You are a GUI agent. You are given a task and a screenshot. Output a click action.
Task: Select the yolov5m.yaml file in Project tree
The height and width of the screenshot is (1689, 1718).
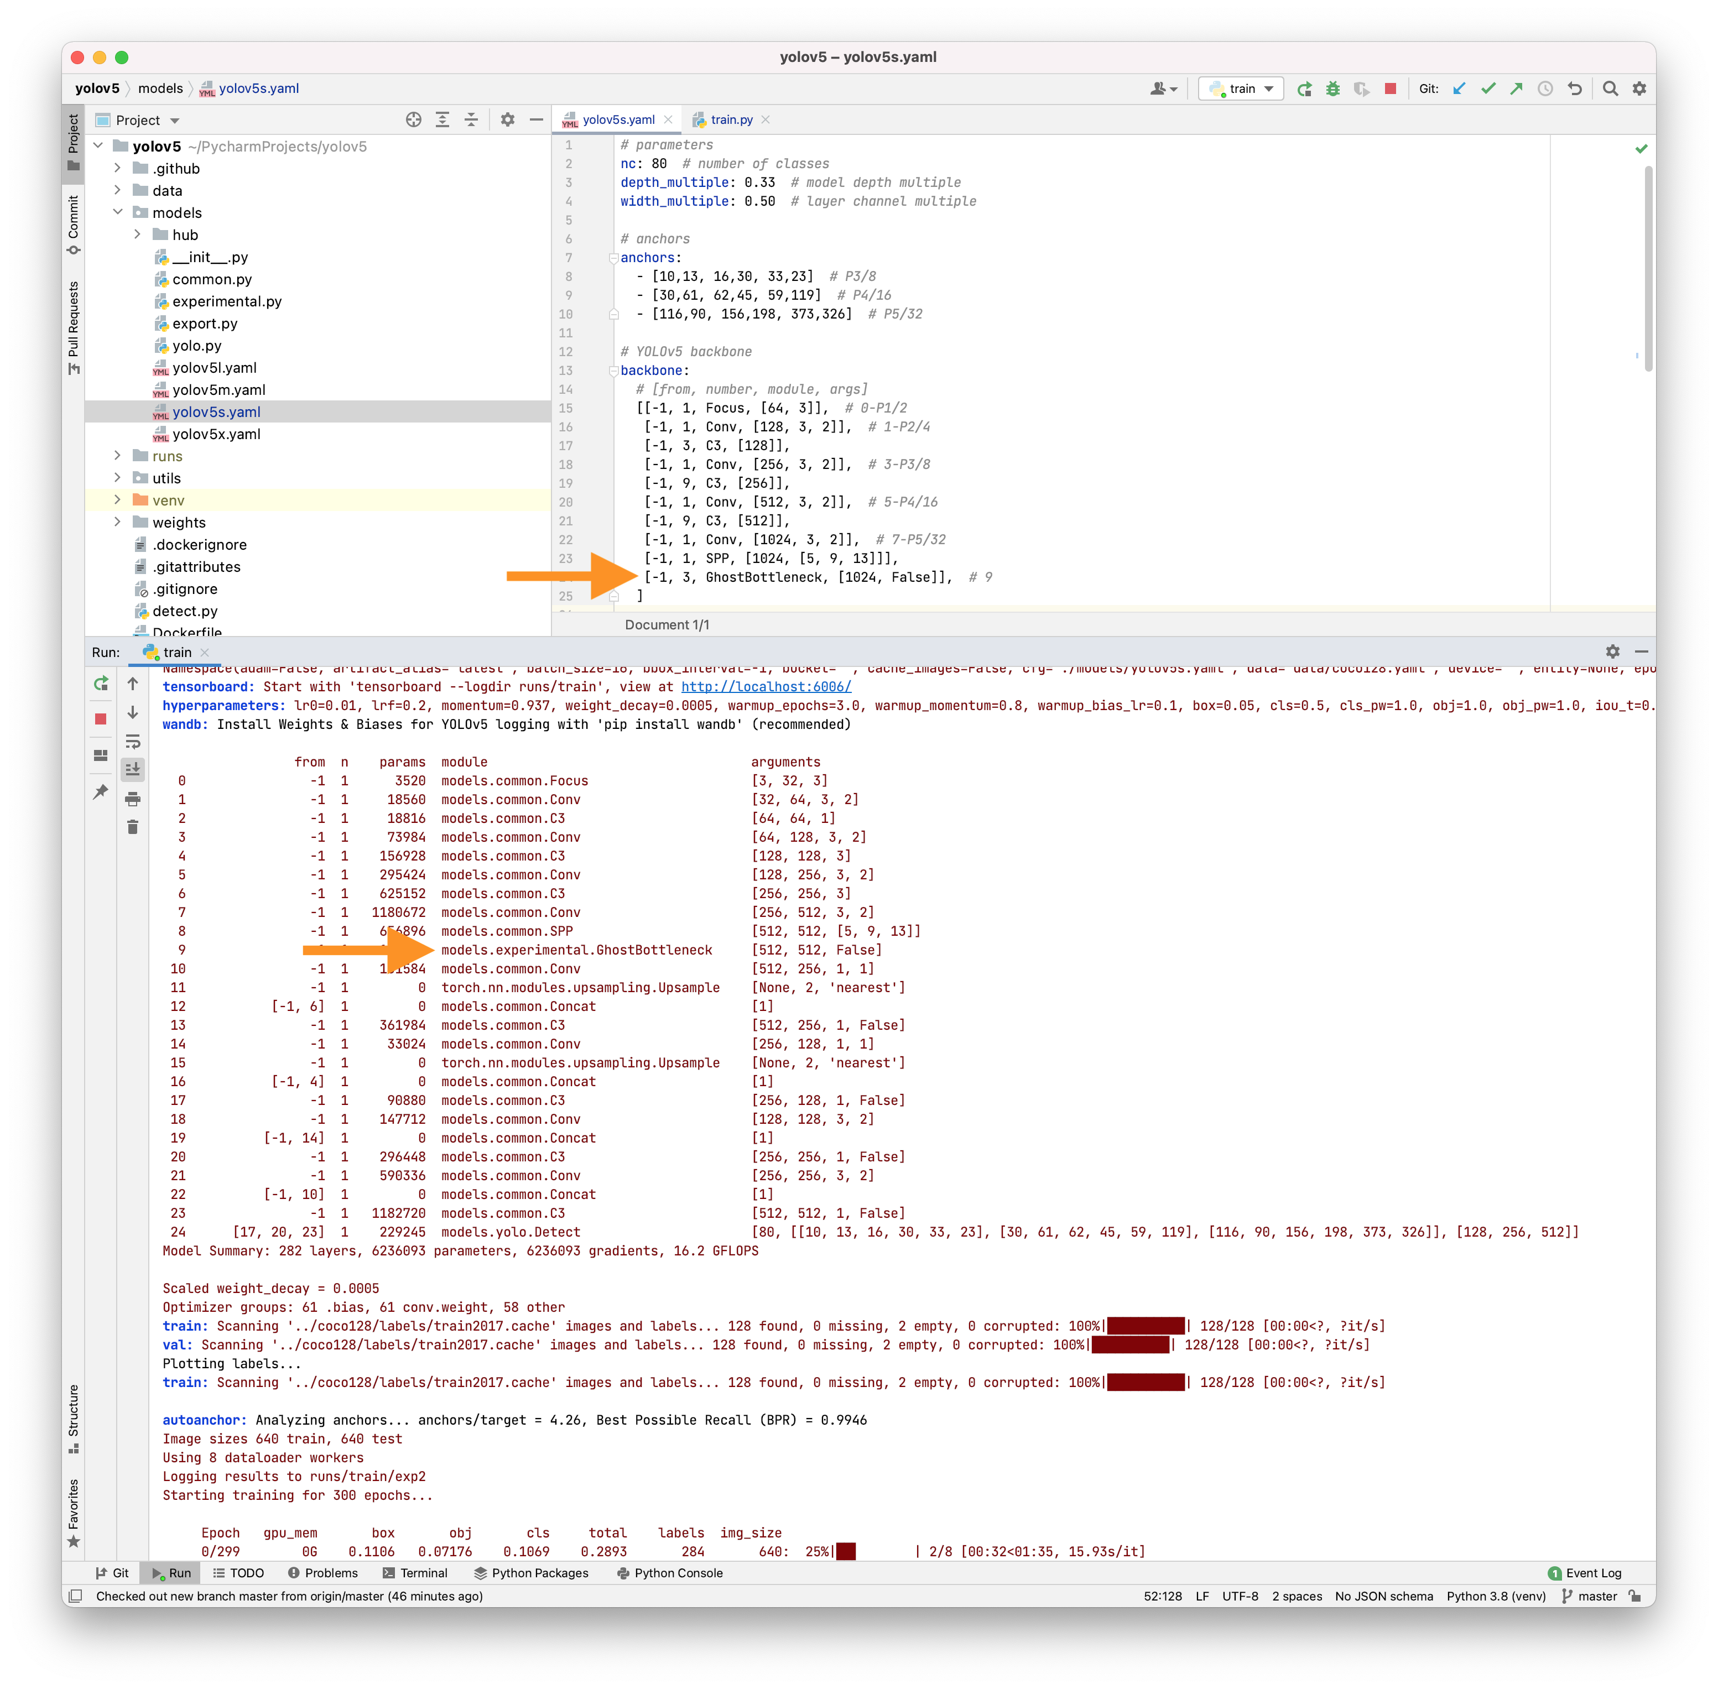click(219, 389)
